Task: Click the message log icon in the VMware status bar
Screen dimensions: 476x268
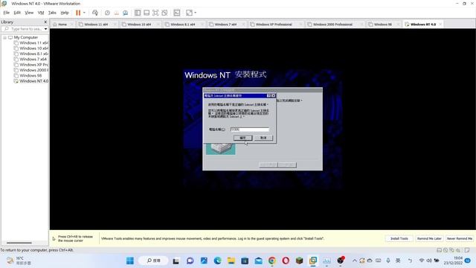Action: click(x=466, y=250)
